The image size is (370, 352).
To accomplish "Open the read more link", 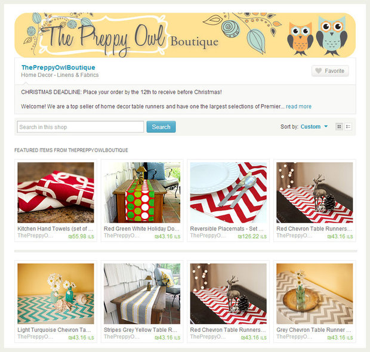I will (298, 106).
